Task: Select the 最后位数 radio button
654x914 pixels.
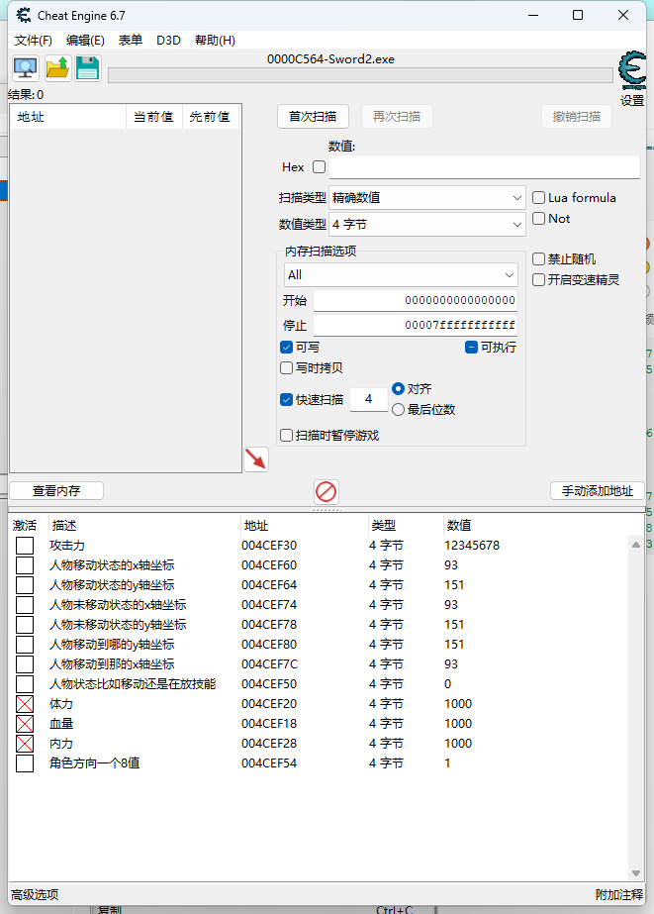Action: 399,410
